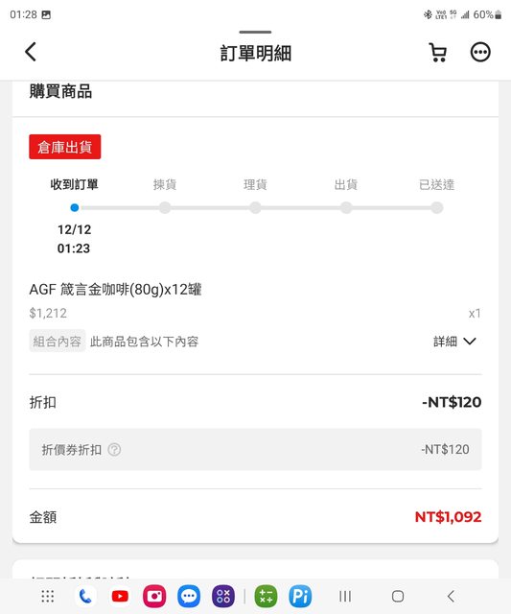Tap the 組合內容 tag
Image resolution: width=511 pixels, height=614 pixels.
(x=58, y=342)
